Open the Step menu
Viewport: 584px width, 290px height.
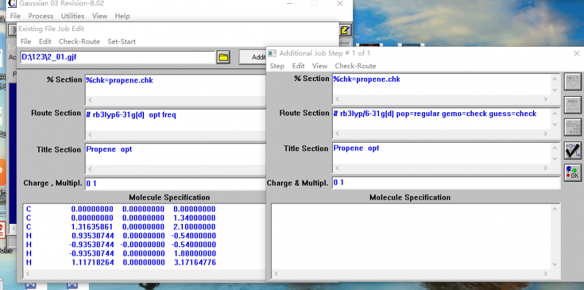click(277, 66)
